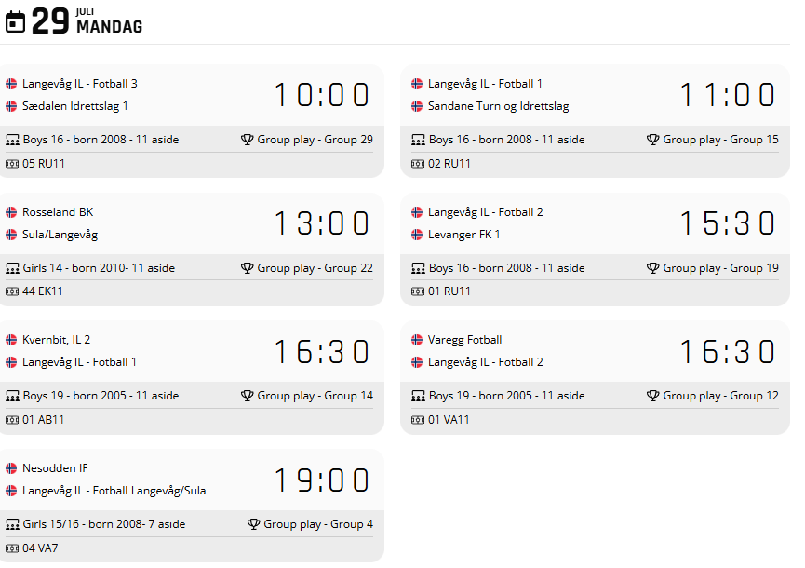805x568 pixels.
Task: Click Norwegian flag beside Nesodden IF
Action: tap(11, 468)
